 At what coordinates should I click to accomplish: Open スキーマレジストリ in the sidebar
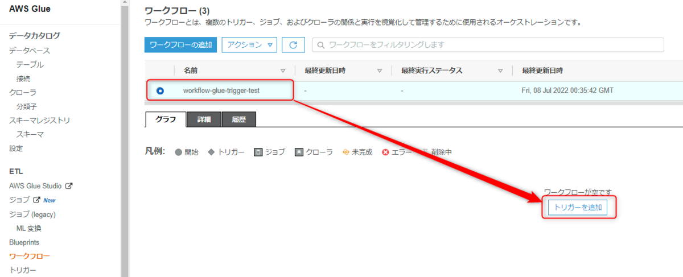point(40,121)
